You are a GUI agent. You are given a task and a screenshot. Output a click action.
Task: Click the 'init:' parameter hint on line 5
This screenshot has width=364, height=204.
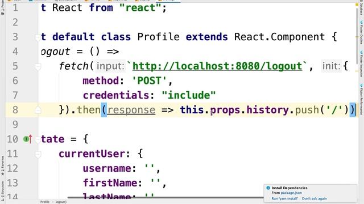pos(331,66)
